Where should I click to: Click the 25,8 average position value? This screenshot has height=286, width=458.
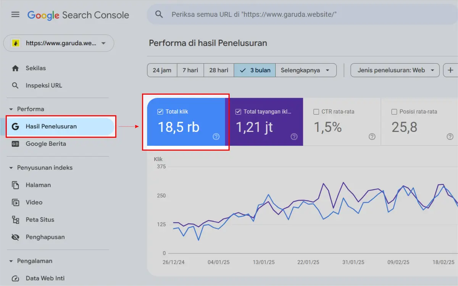405,127
